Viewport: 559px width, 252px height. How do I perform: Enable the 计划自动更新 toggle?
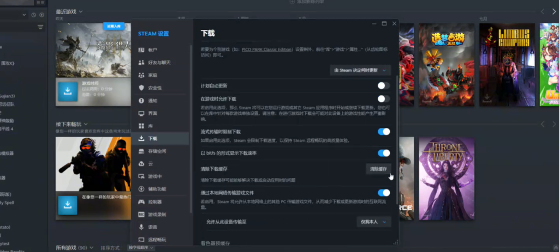click(x=383, y=86)
